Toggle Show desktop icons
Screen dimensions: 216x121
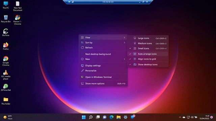coord(147,64)
